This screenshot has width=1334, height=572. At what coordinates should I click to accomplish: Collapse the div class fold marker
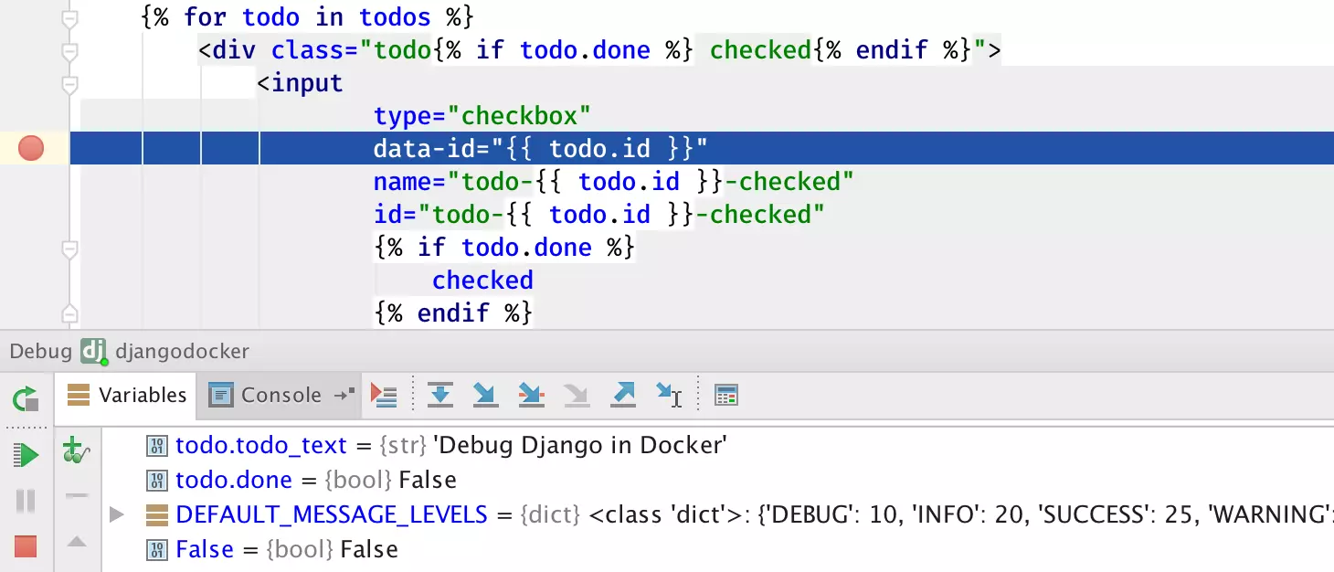pos(69,50)
